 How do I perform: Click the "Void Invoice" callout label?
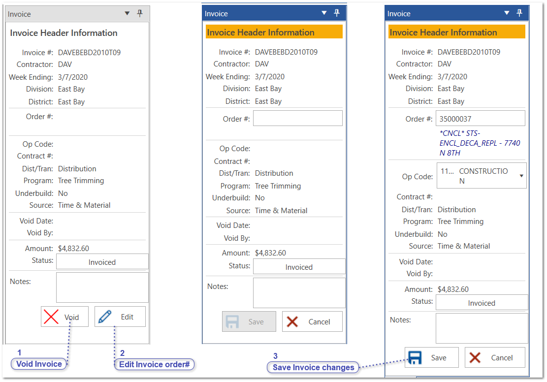(39, 364)
